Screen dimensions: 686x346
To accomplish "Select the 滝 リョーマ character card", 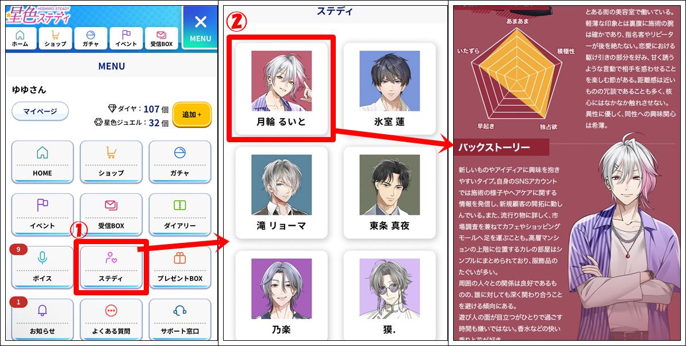I will pos(281,193).
